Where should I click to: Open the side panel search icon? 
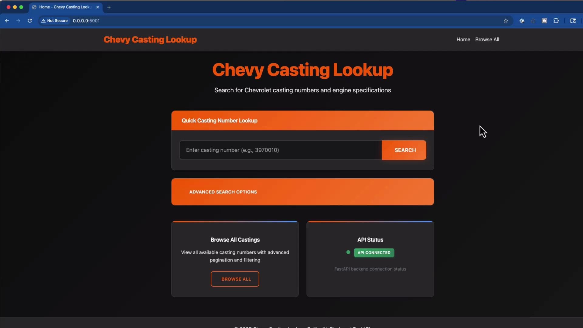click(573, 21)
